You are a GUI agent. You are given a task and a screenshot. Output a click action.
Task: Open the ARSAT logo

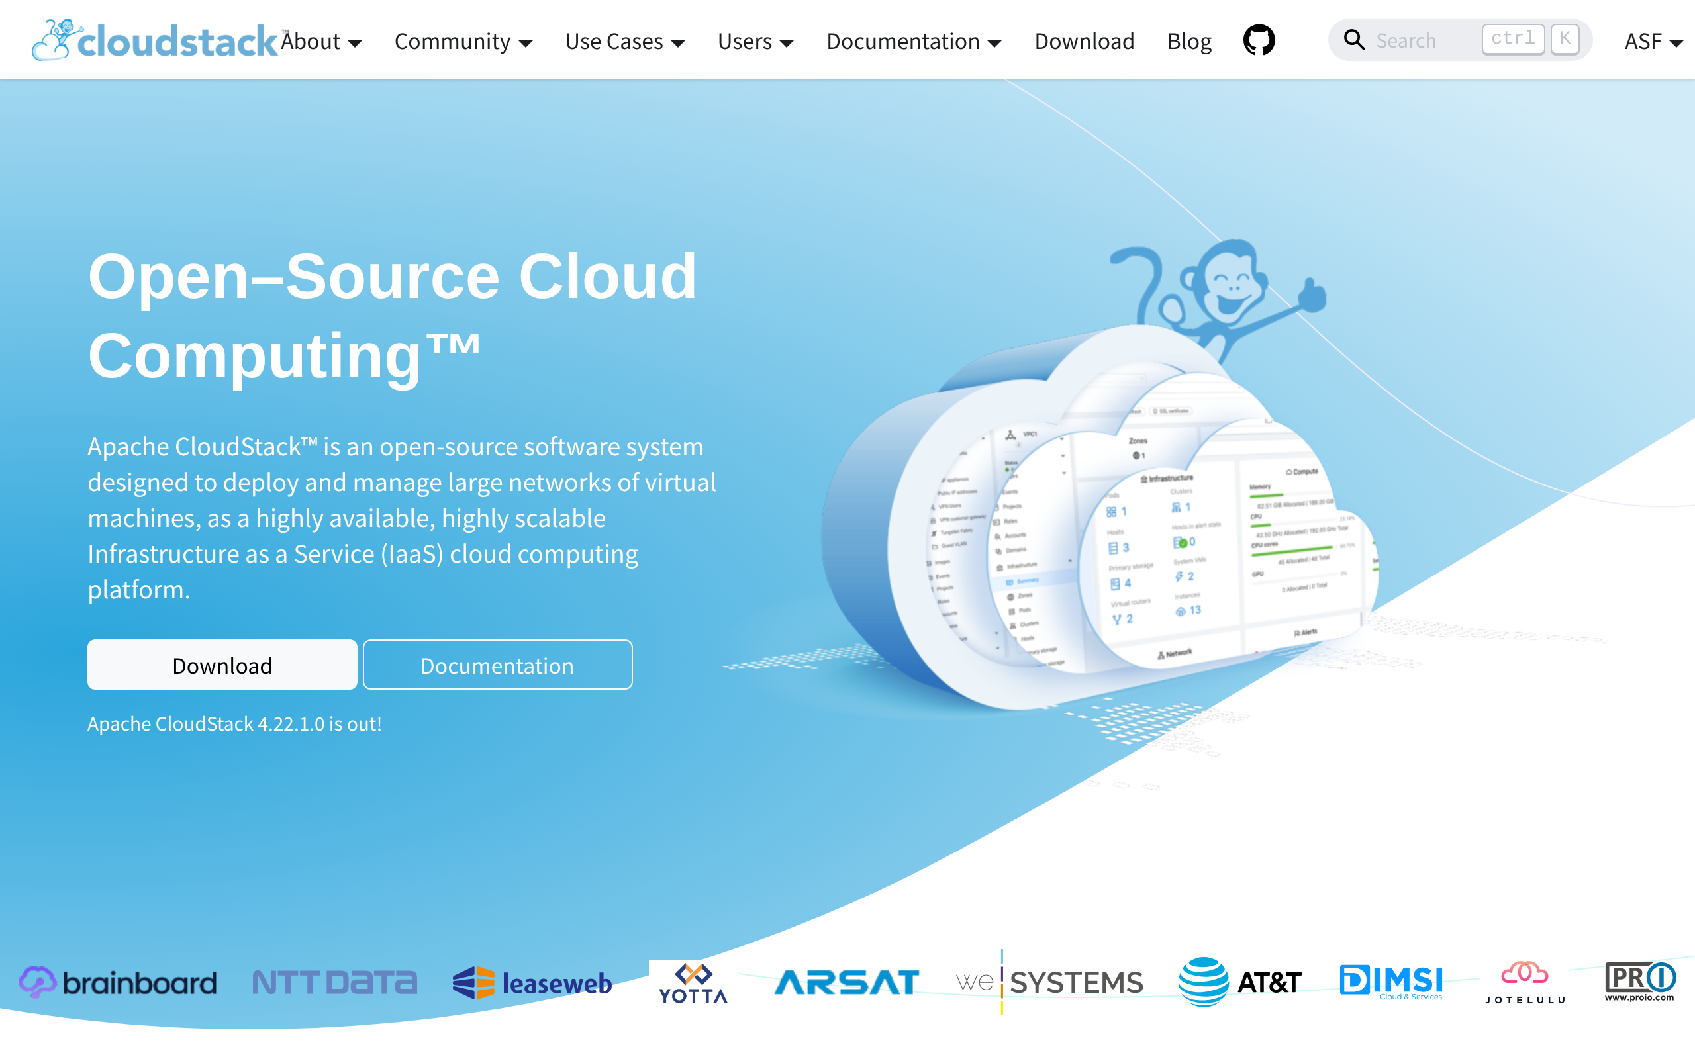[846, 982]
